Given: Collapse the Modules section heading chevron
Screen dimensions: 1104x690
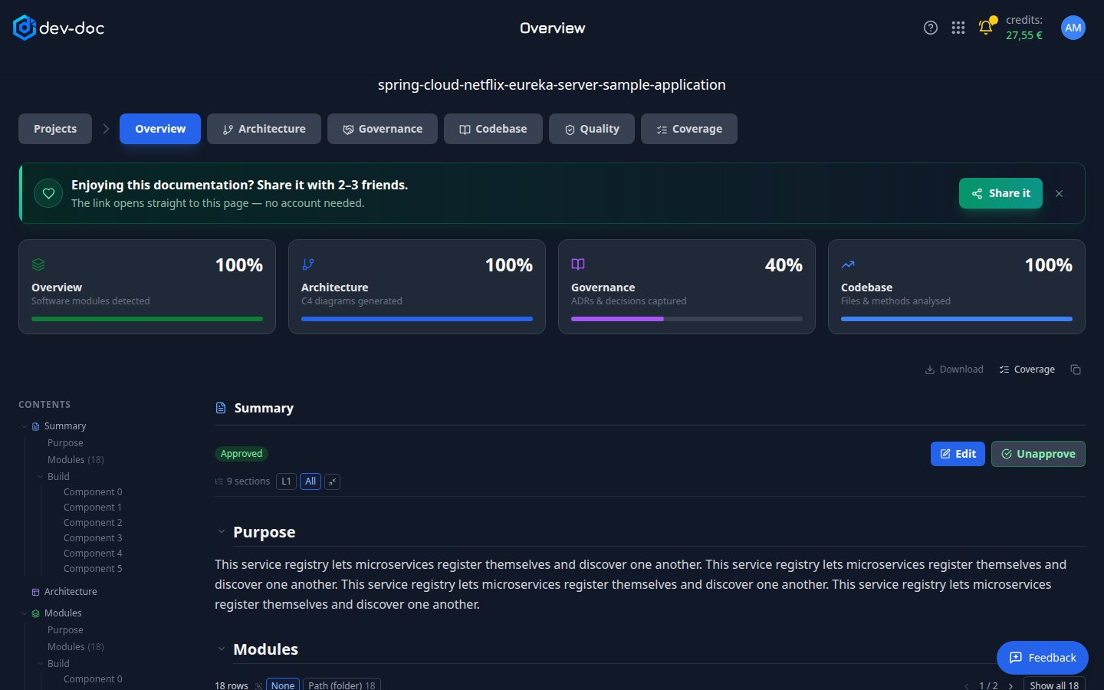Looking at the screenshot, I should tap(221, 649).
